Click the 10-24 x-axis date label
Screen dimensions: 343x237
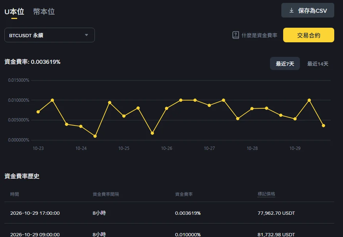pyautogui.click(x=81, y=148)
